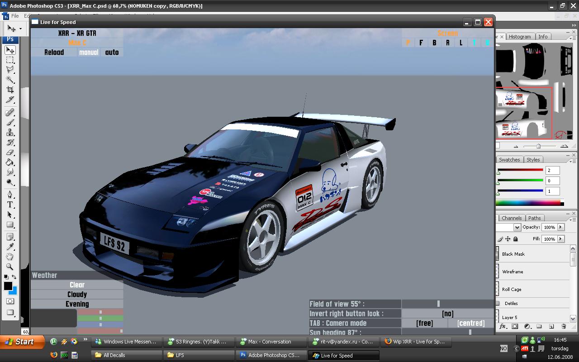This screenshot has width=579, height=362.
Task: Switch to the Channels tab
Action: click(512, 218)
